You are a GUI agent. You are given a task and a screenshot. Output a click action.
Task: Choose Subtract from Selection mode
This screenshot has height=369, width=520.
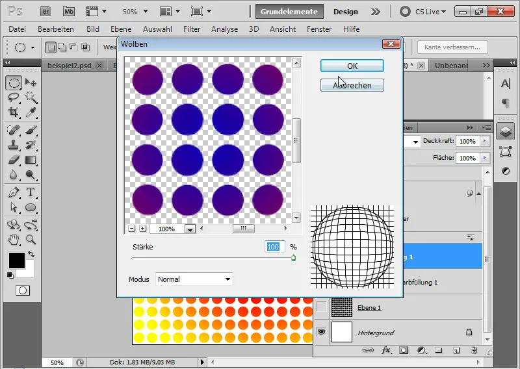pyautogui.click(x=73, y=47)
